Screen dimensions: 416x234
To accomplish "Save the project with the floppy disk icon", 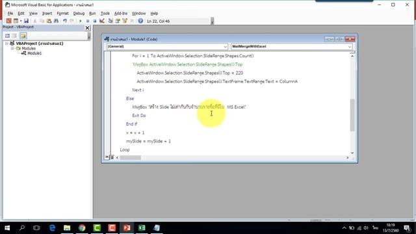I will coord(26,21).
